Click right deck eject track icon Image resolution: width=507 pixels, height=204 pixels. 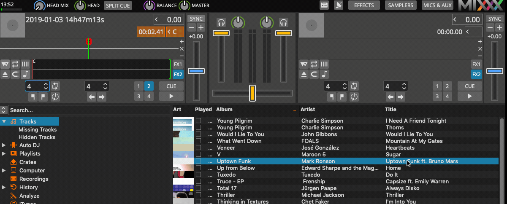[304, 74]
